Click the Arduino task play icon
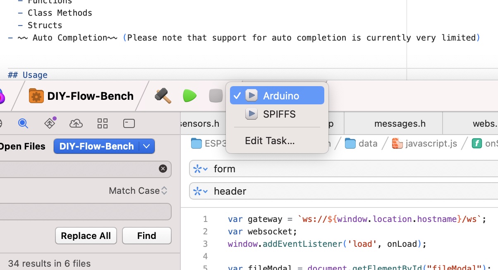Screen dimensions: 498x270 click(x=251, y=96)
